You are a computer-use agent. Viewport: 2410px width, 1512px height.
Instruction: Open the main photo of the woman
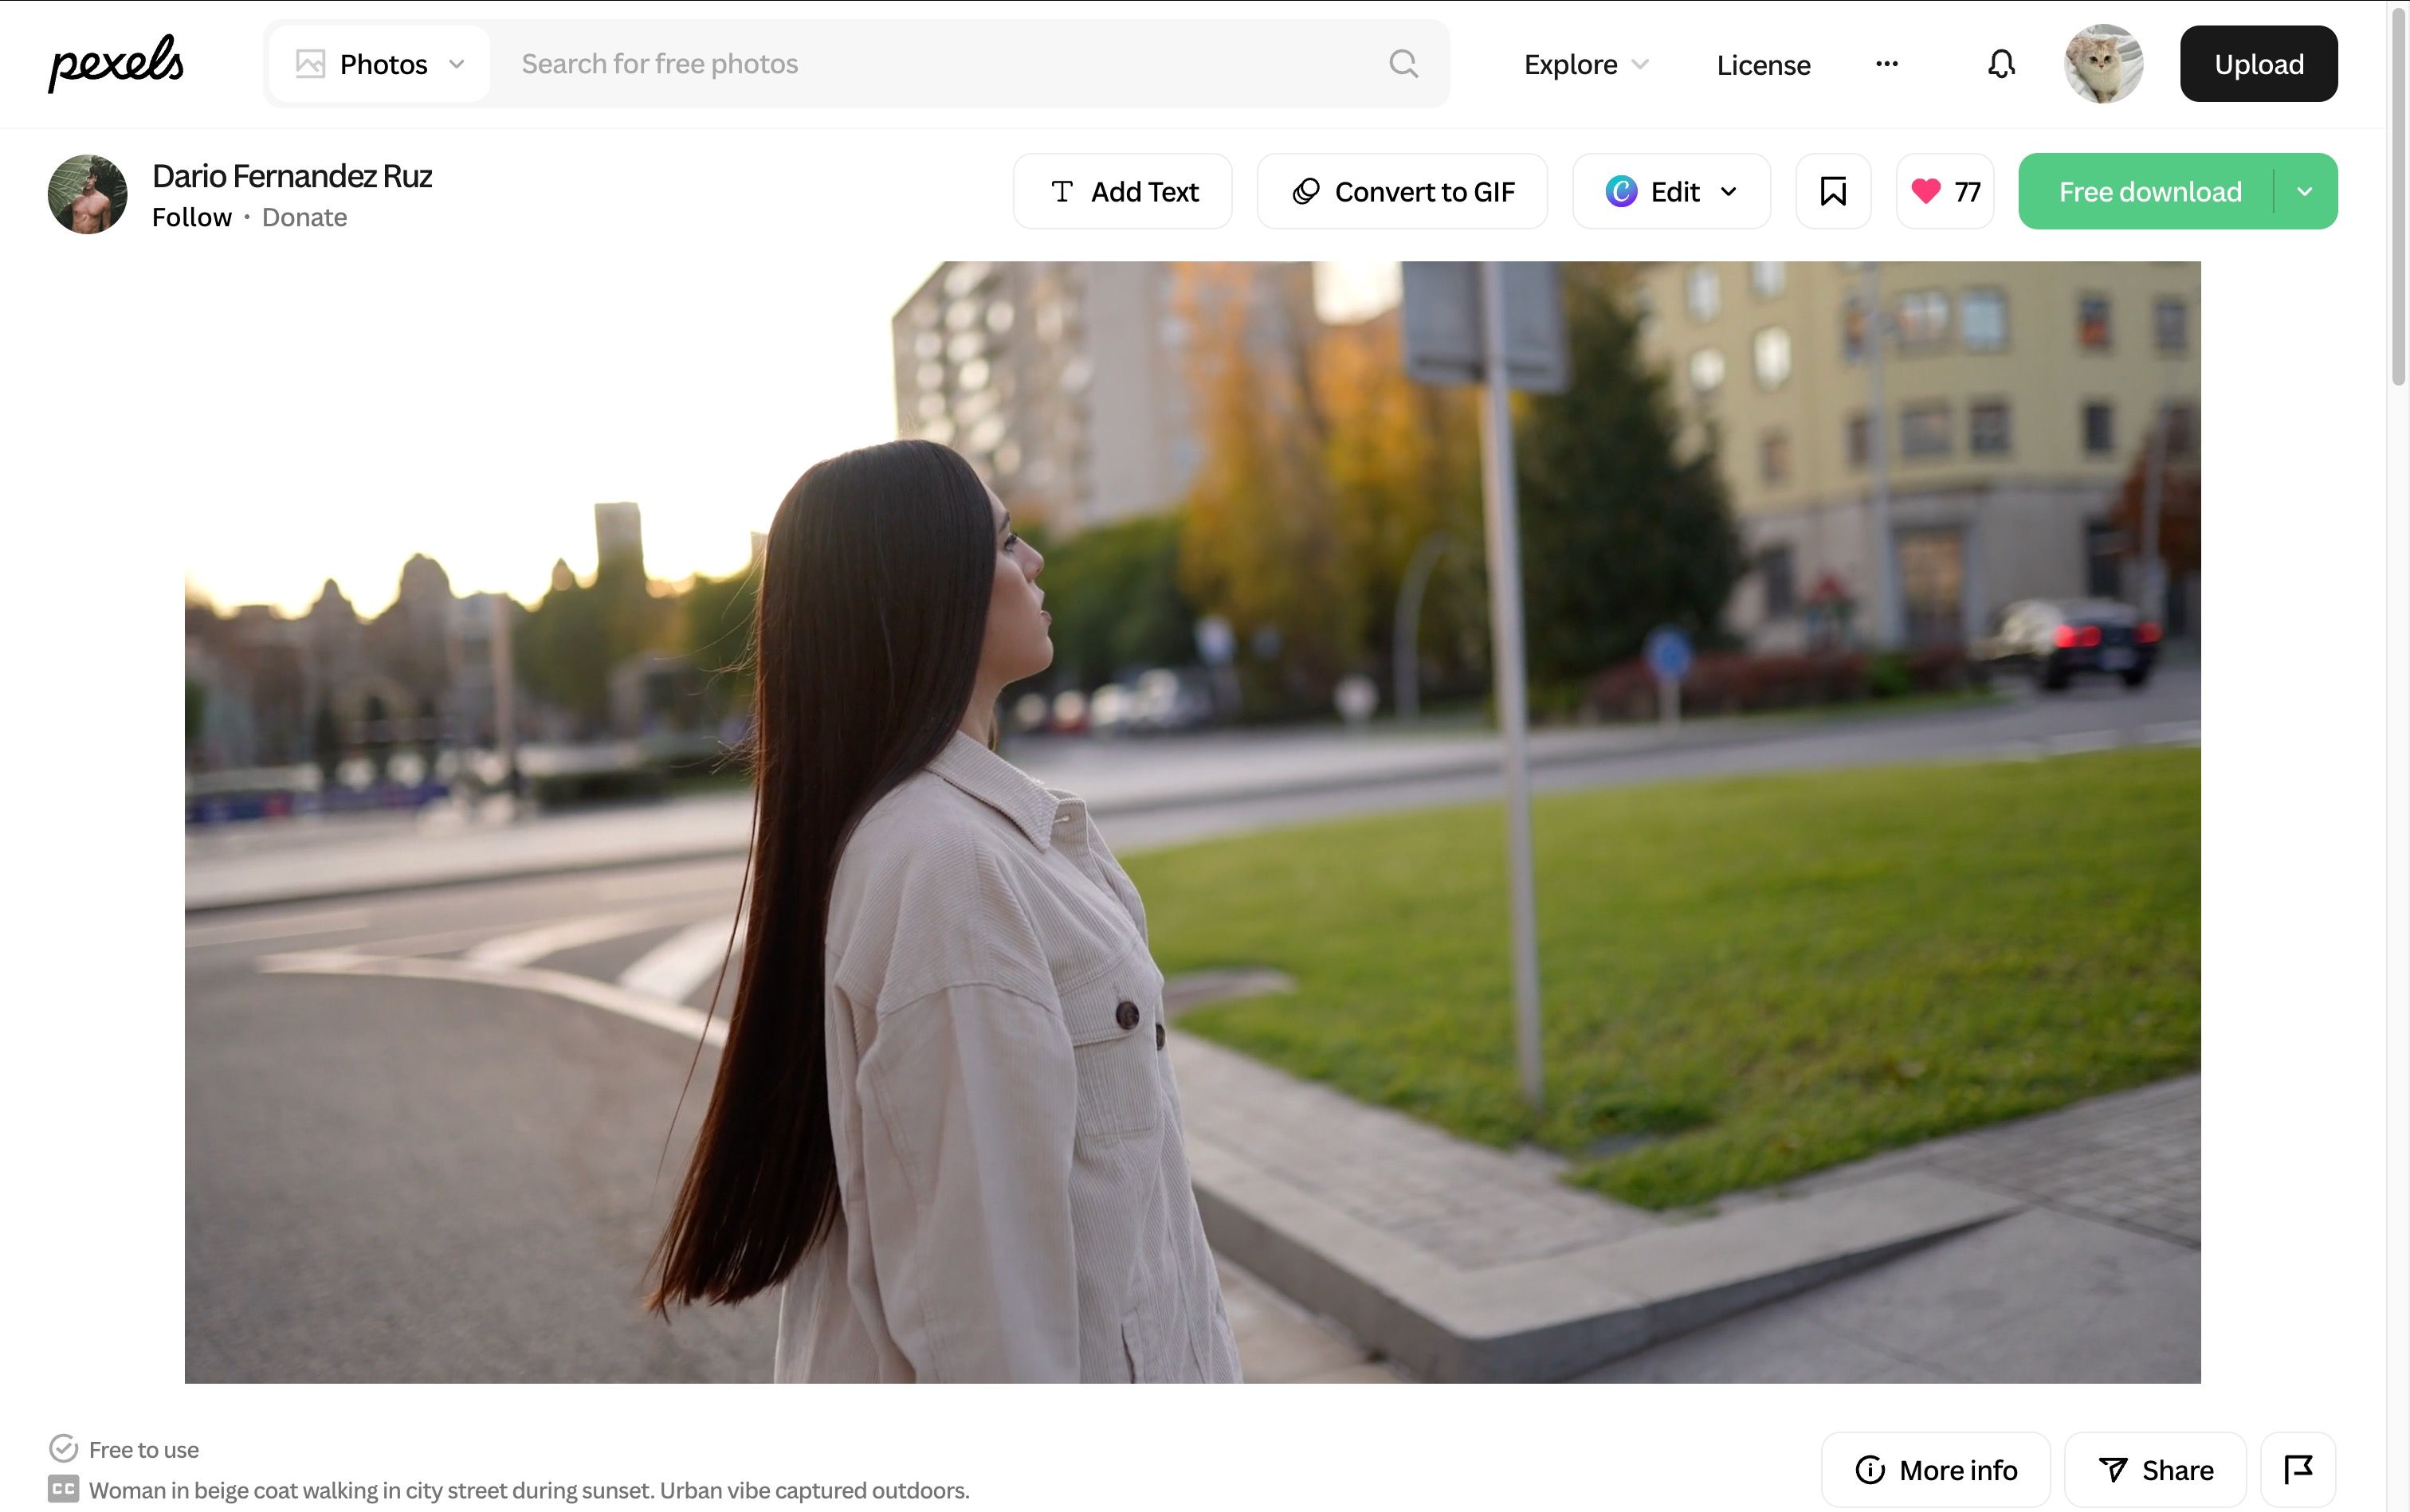[1192, 822]
